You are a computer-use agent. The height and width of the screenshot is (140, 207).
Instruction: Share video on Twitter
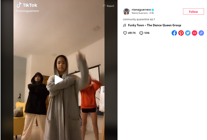(x=188, y=33)
